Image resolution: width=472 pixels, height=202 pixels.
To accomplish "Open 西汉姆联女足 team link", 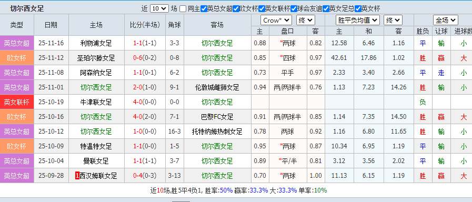I will (x=98, y=176).
